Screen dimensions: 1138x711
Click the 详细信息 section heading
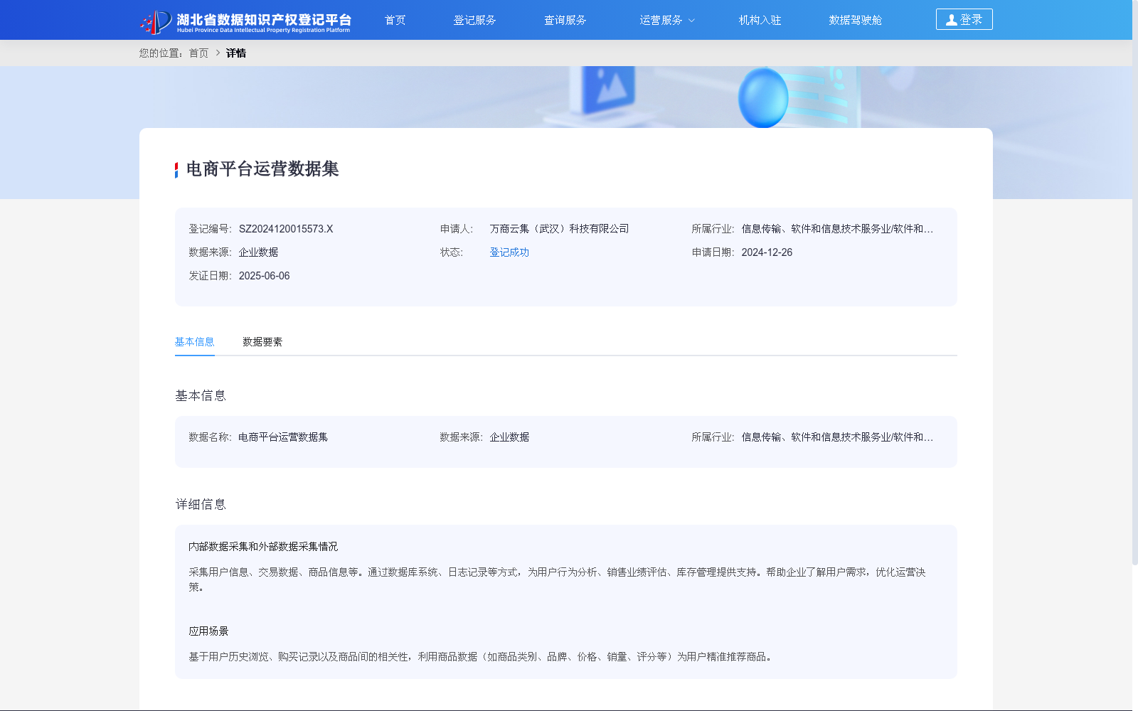click(x=201, y=505)
